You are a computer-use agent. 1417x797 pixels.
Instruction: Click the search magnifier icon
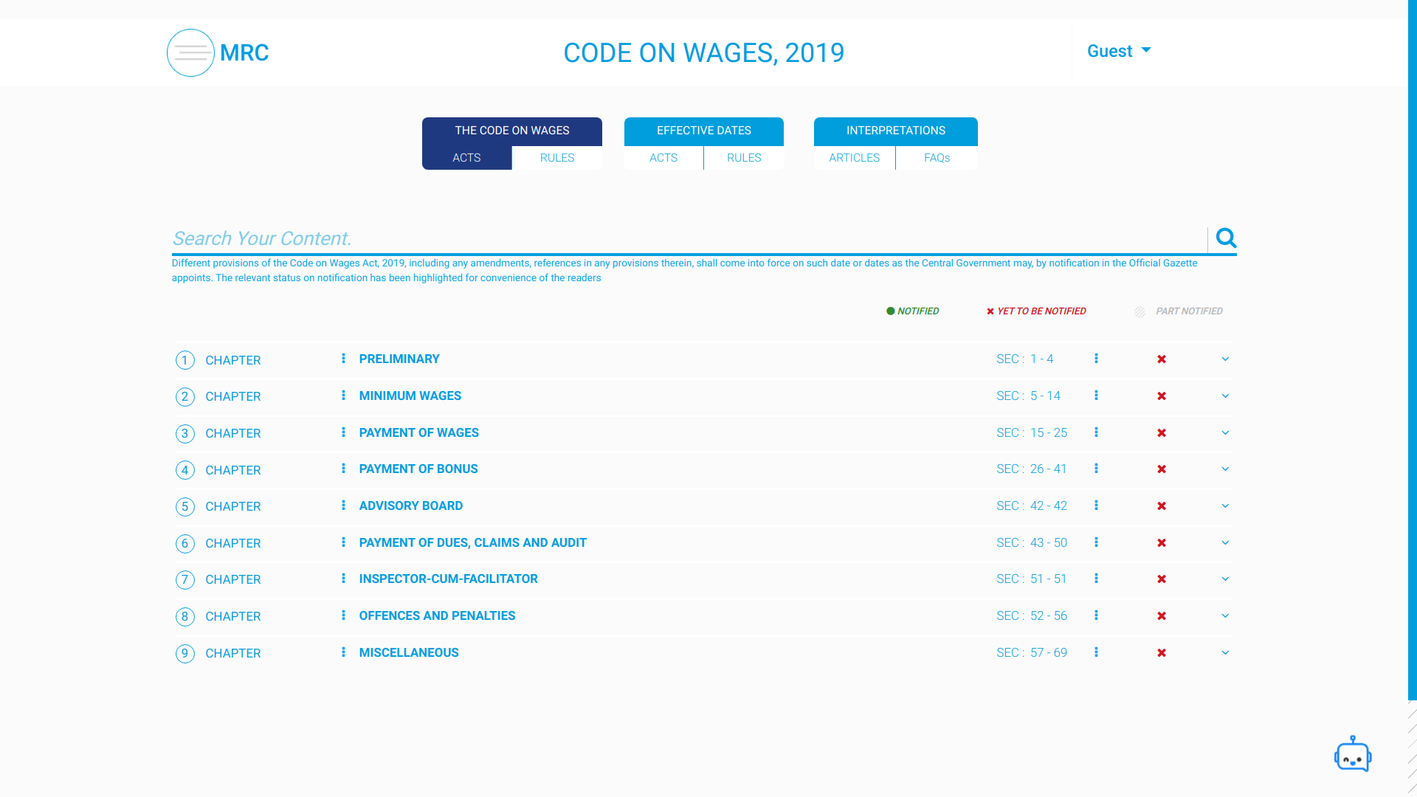point(1226,238)
